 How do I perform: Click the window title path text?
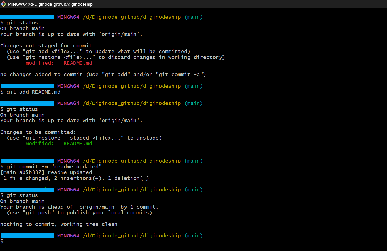tap(50, 4)
